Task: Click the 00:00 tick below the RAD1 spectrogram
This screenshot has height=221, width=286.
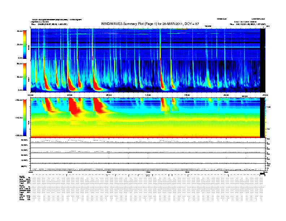Action: [30, 95]
